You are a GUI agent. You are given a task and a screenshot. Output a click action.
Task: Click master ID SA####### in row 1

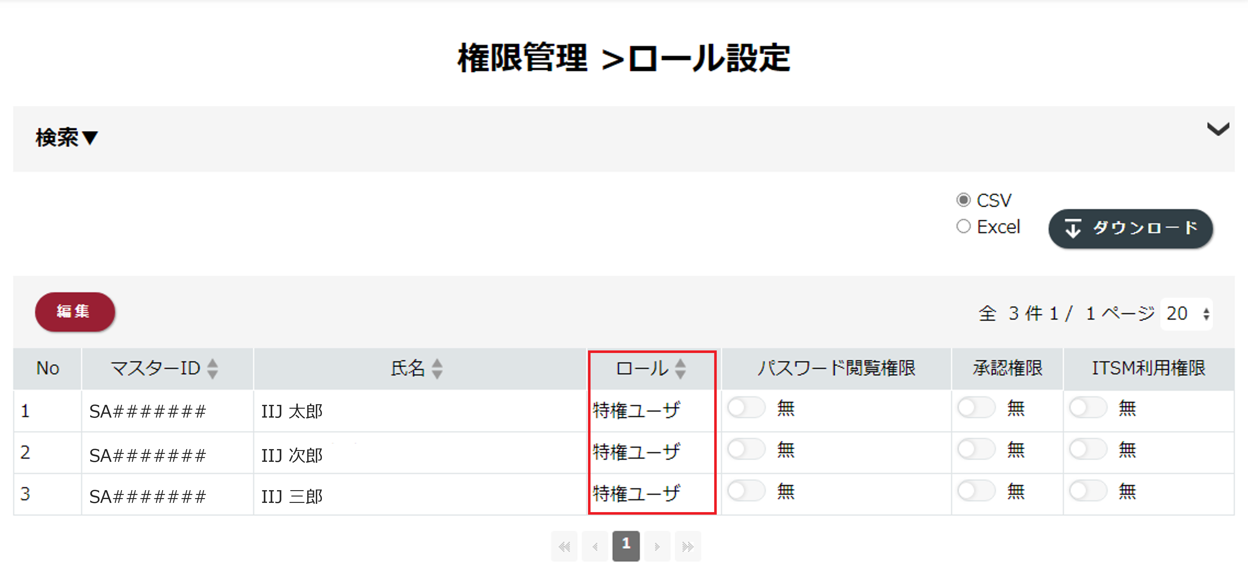pyautogui.click(x=148, y=412)
